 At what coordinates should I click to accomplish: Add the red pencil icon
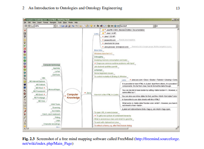(x=25, y=111)
